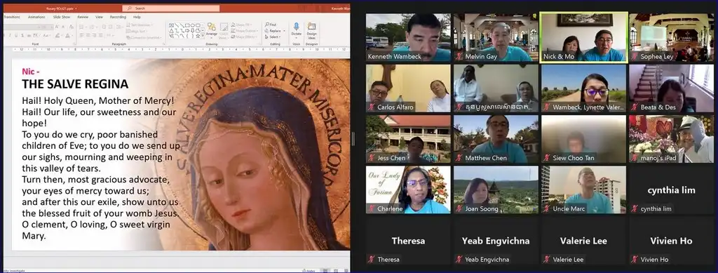Click the Font Color icon
This screenshot has width=718, height=273.
(67, 35)
